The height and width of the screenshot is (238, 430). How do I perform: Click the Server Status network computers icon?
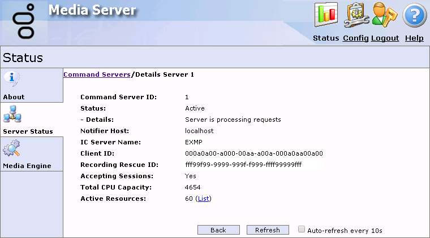[x=12, y=114]
